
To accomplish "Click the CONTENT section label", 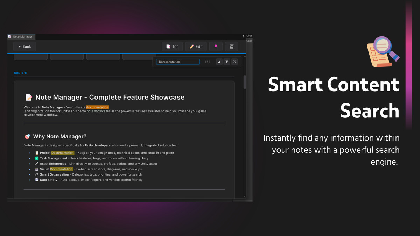I will tap(21, 73).
